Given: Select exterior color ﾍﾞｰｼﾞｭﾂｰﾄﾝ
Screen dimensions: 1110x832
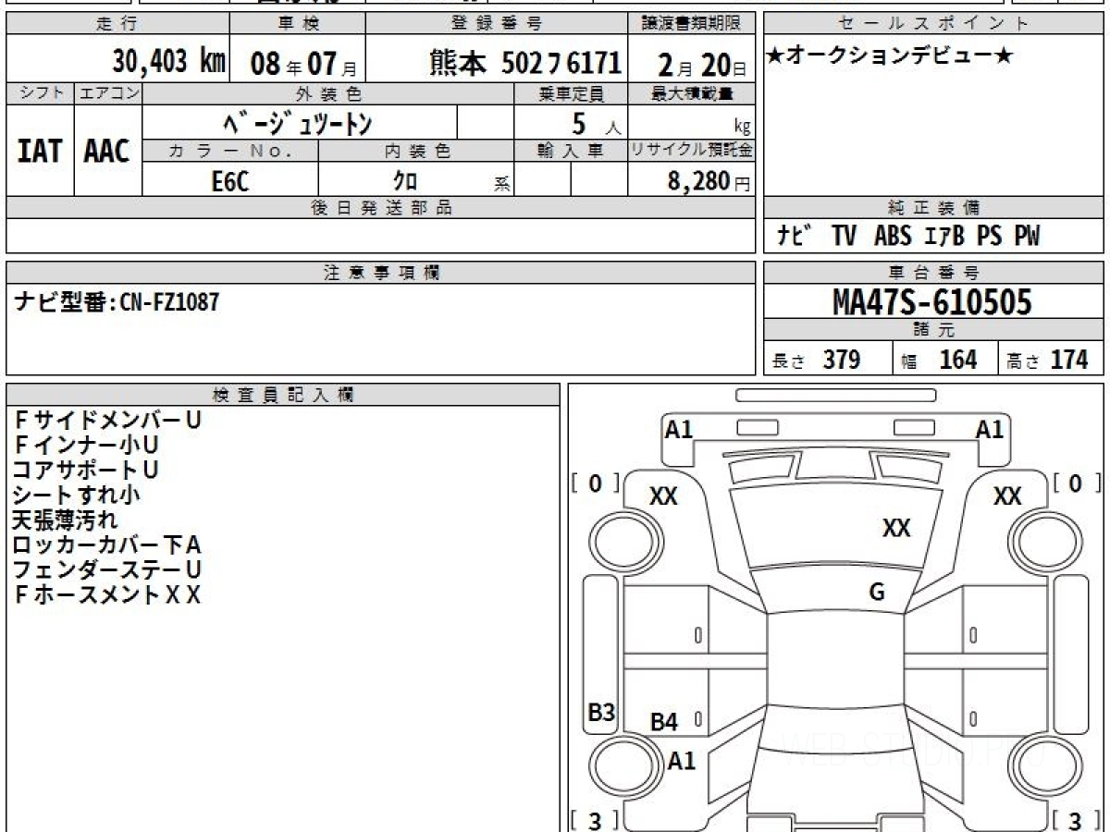Looking at the screenshot, I should (298, 122).
